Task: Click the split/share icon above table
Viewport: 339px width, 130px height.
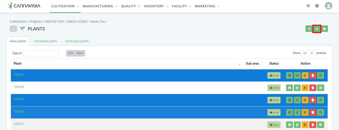Action: [x=309, y=29]
